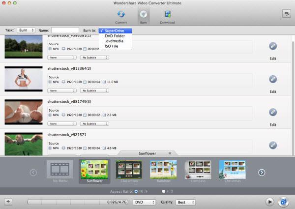Viewport: 295px width, 209px height.
Task: Select the Christmas DVD menu template
Action: [233, 171]
